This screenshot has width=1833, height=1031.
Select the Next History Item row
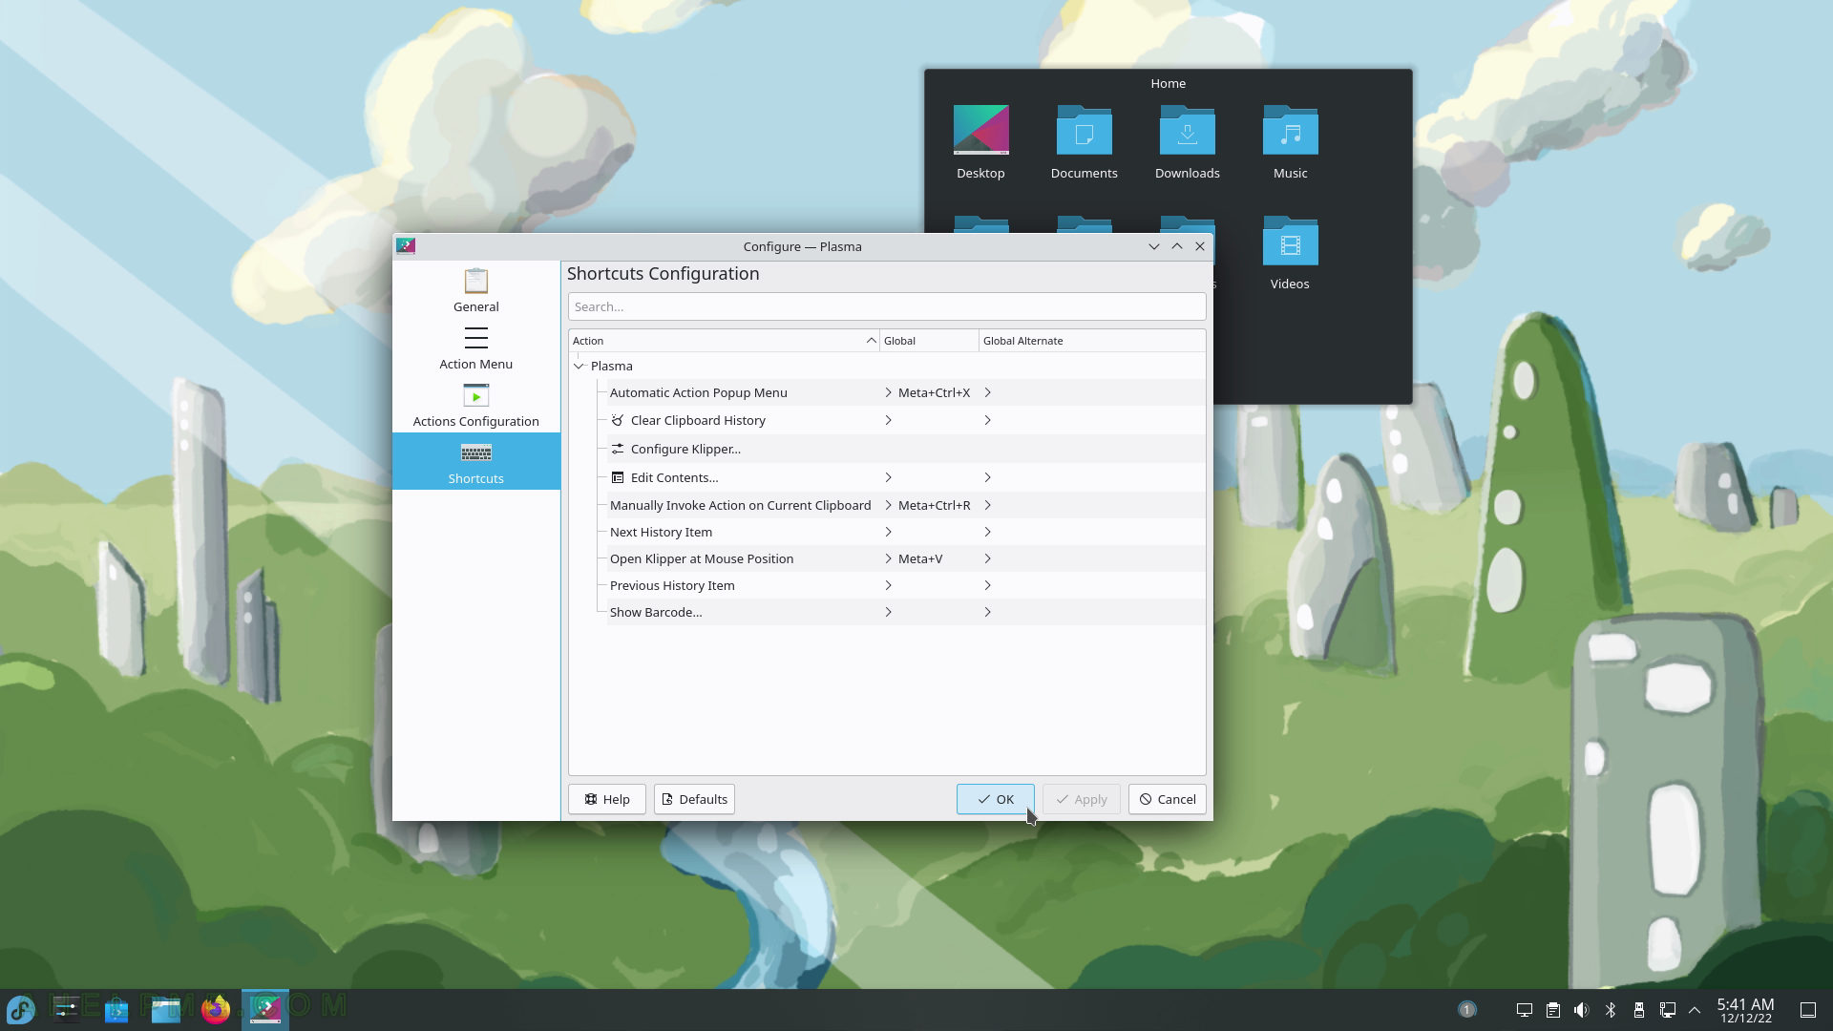[906, 532]
